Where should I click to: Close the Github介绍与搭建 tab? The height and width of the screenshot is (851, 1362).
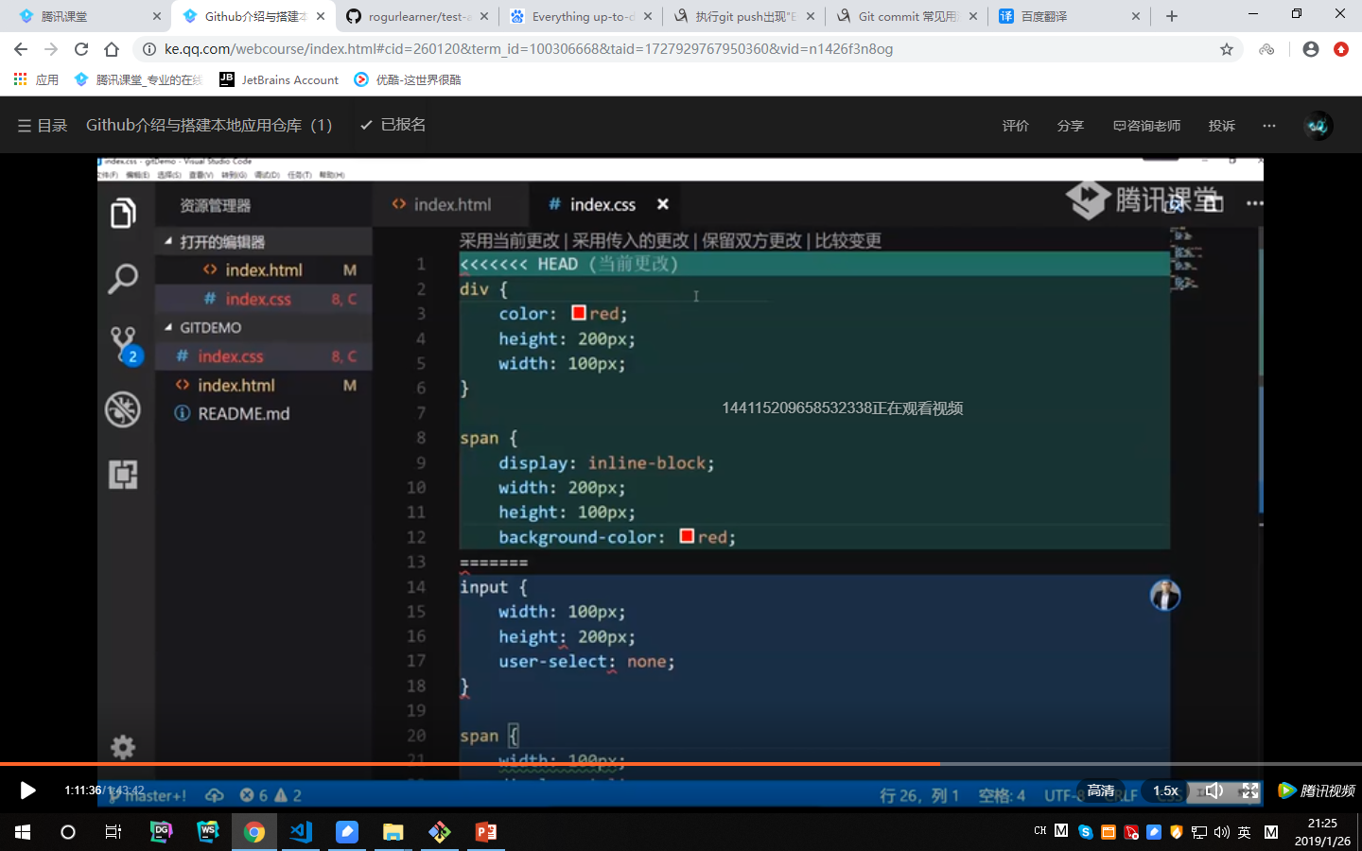tap(321, 16)
